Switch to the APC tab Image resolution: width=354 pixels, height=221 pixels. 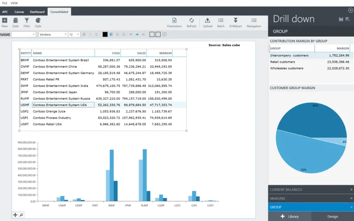coord(5,12)
